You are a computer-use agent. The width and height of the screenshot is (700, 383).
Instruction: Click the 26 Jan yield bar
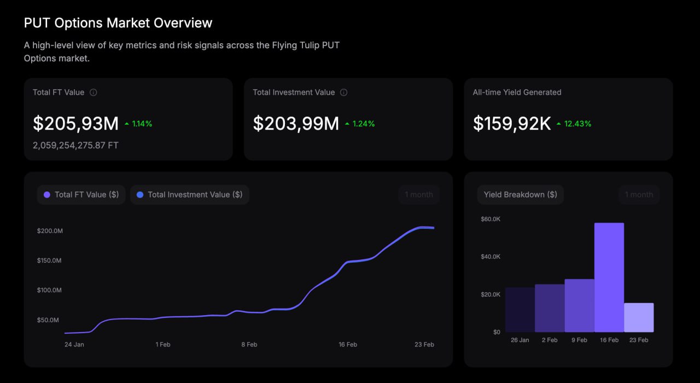click(x=520, y=310)
